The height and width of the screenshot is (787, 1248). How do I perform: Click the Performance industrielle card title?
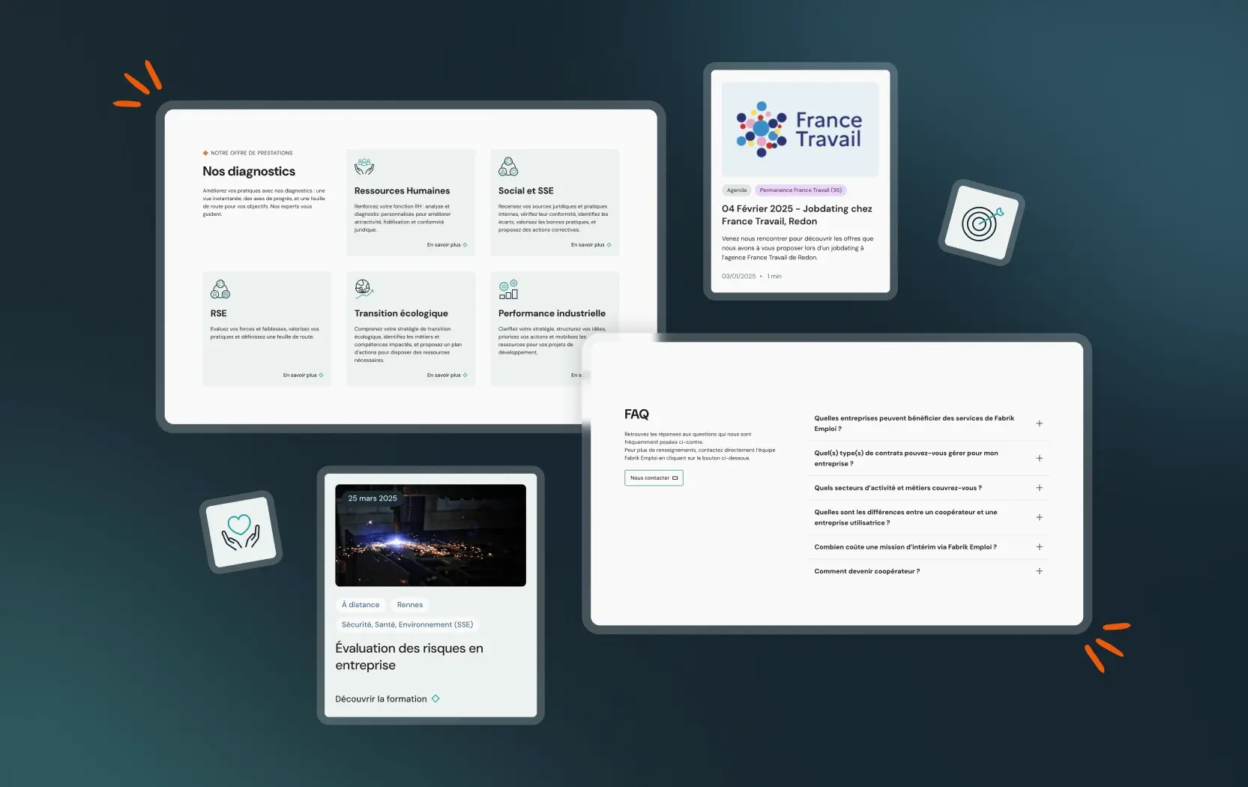click(552, 313)
